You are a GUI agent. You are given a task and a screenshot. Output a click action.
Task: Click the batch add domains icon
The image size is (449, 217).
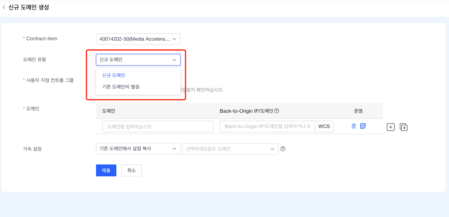tap(403, 127)
